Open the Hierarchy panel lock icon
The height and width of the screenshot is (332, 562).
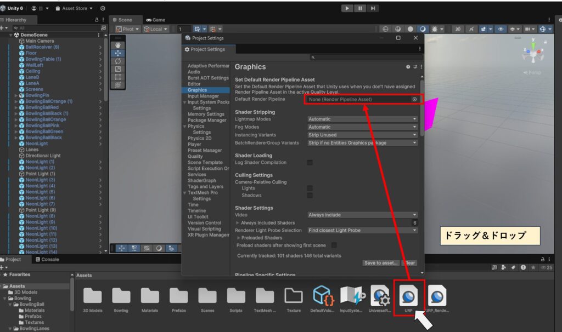click(97, 20)
